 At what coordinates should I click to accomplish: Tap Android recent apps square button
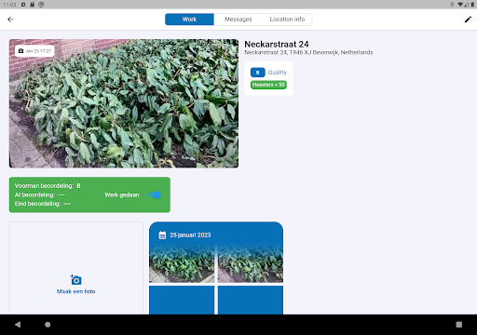[459, 325]
